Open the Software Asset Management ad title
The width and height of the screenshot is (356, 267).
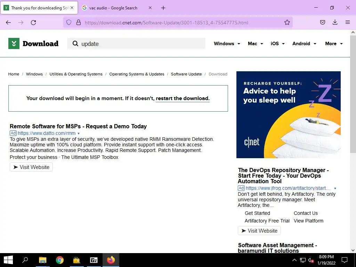point(277,248)
